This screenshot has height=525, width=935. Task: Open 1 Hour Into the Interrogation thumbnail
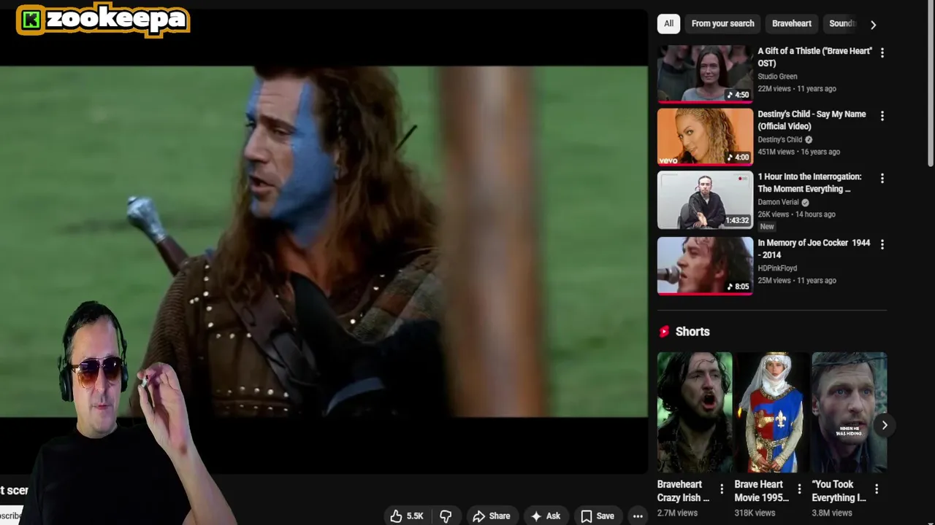705,200
